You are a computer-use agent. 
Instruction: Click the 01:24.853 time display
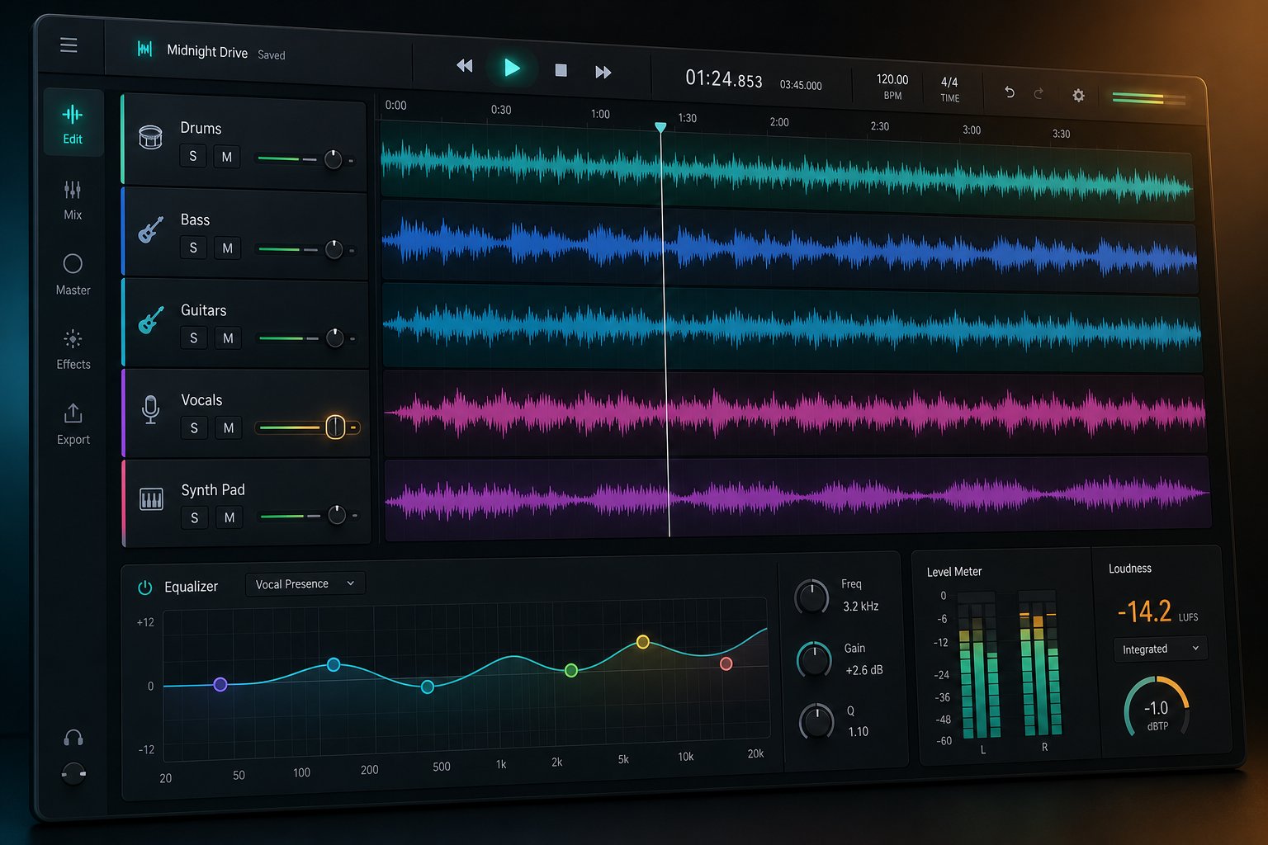724,78
